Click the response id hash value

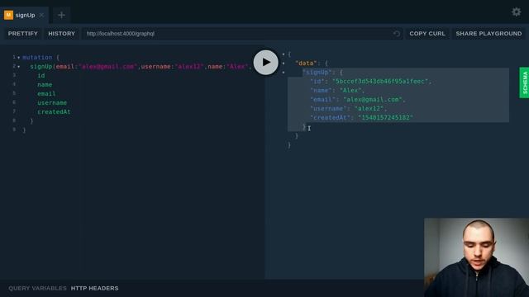[380, 82]
